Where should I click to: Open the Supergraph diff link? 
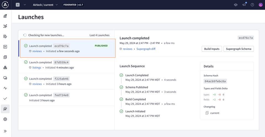[146, 49]
